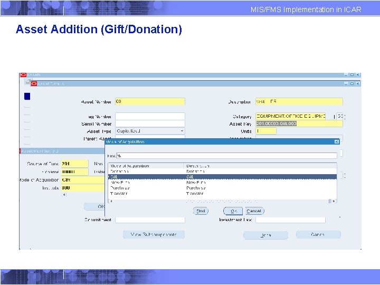This screenshot has height=285, width=380.
Task: Minimize the Assets window
Action: point(346,74)
